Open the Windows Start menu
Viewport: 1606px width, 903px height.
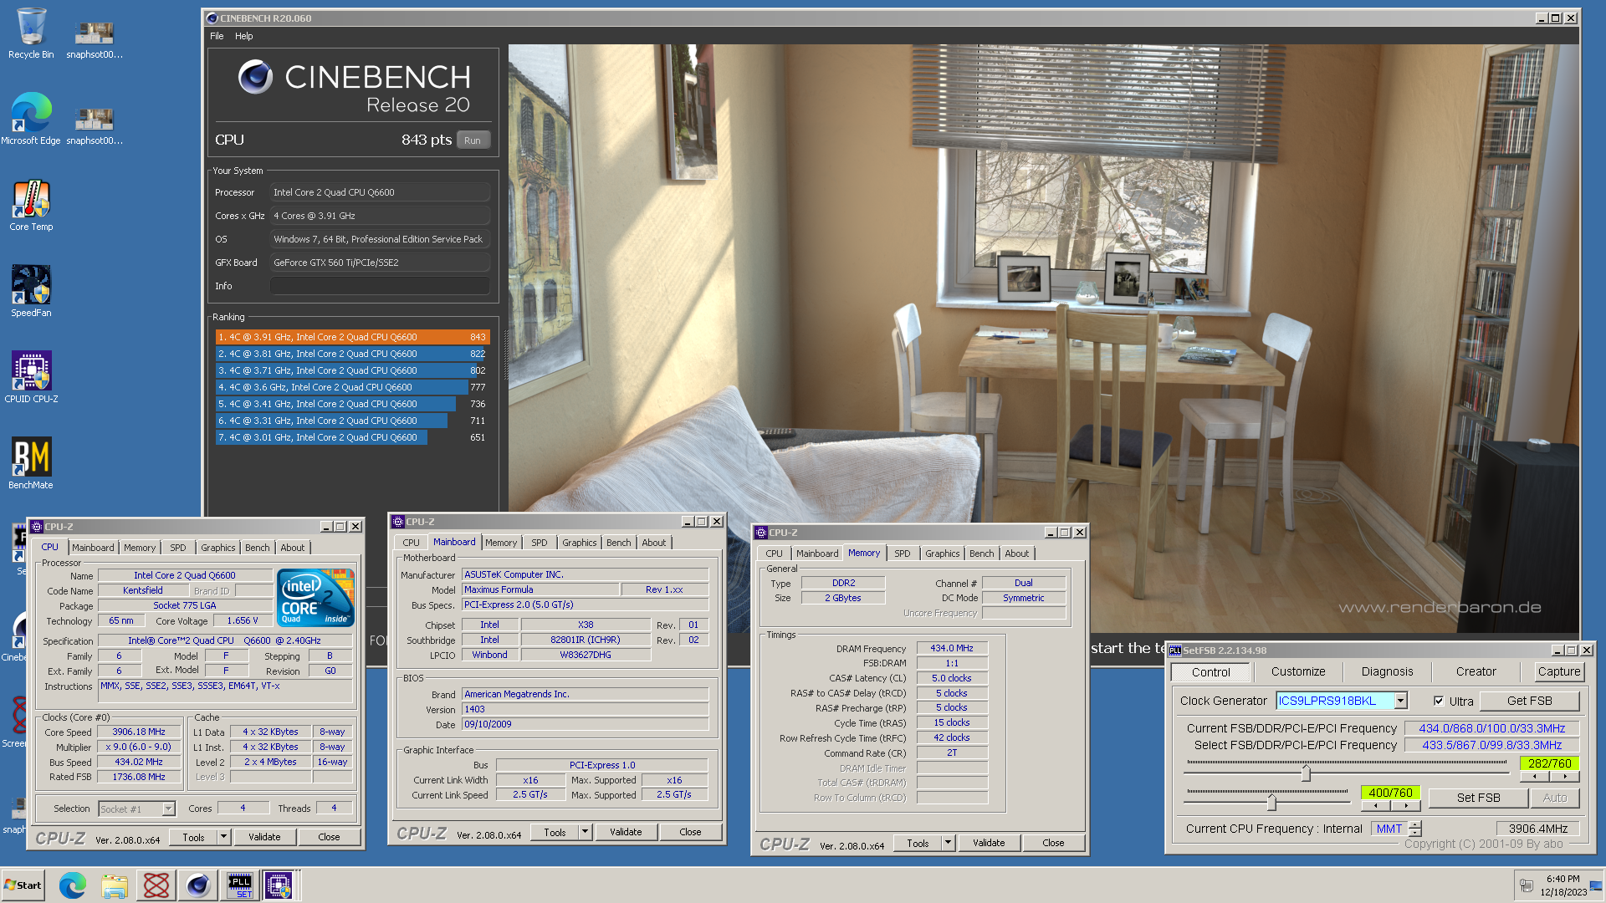click(x=23, y=885)
